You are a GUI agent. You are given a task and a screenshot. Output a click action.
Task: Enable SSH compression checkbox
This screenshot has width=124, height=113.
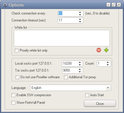click(x=13, y=95)
